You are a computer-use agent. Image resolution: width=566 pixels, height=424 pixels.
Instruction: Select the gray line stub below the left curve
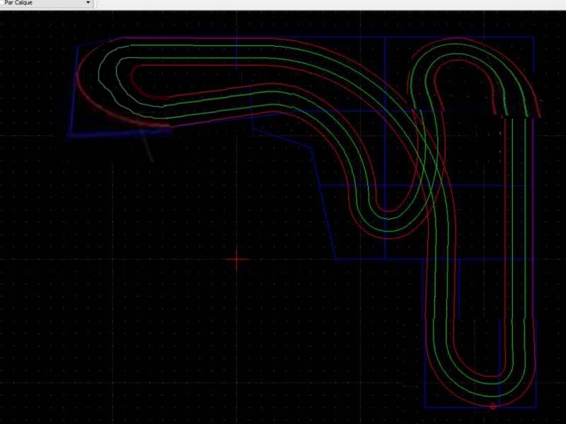(x=147, y=148)
